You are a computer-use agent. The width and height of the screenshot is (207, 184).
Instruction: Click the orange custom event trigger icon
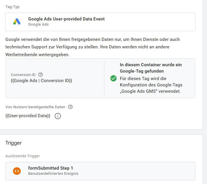(17, 171)
